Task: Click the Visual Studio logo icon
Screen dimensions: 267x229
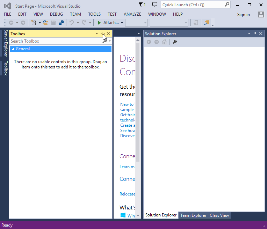Action: 8,6
